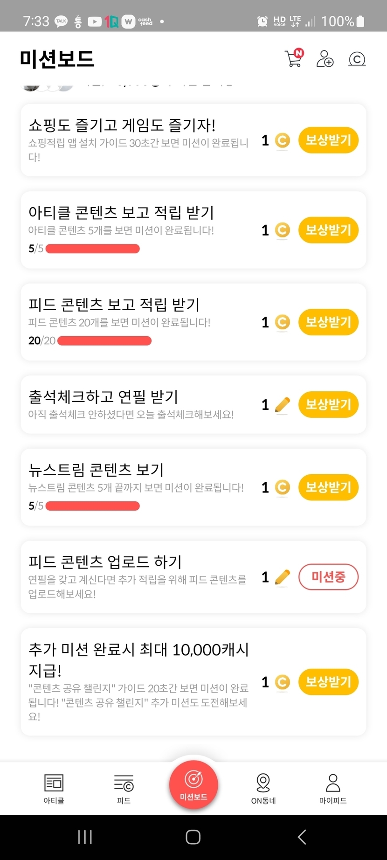Tap the 미션중 button for 피드 업로드
Screen dimensions: 387x860
click(x=328, y=577)
